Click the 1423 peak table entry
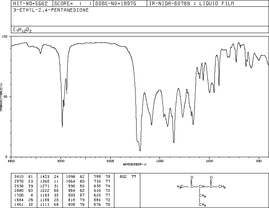 click(49, 177)
